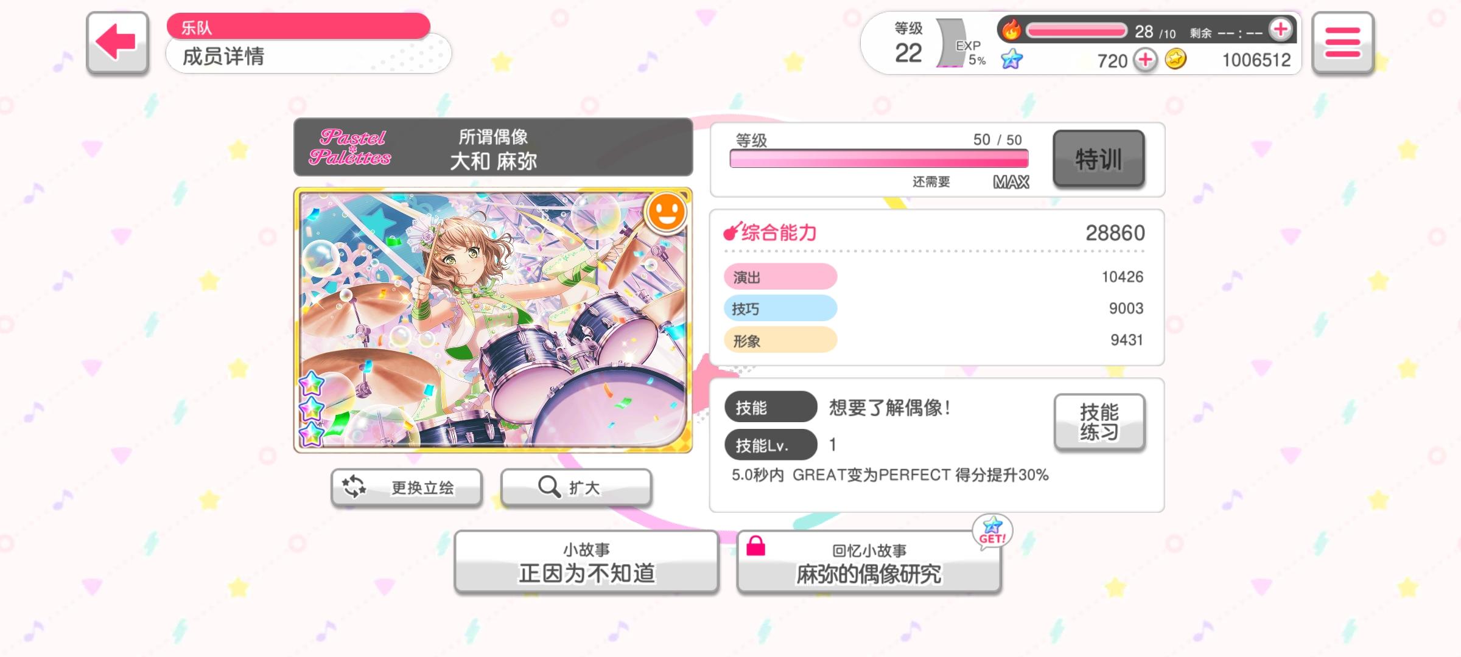Tap the orange smiley attribute badge

666,212
